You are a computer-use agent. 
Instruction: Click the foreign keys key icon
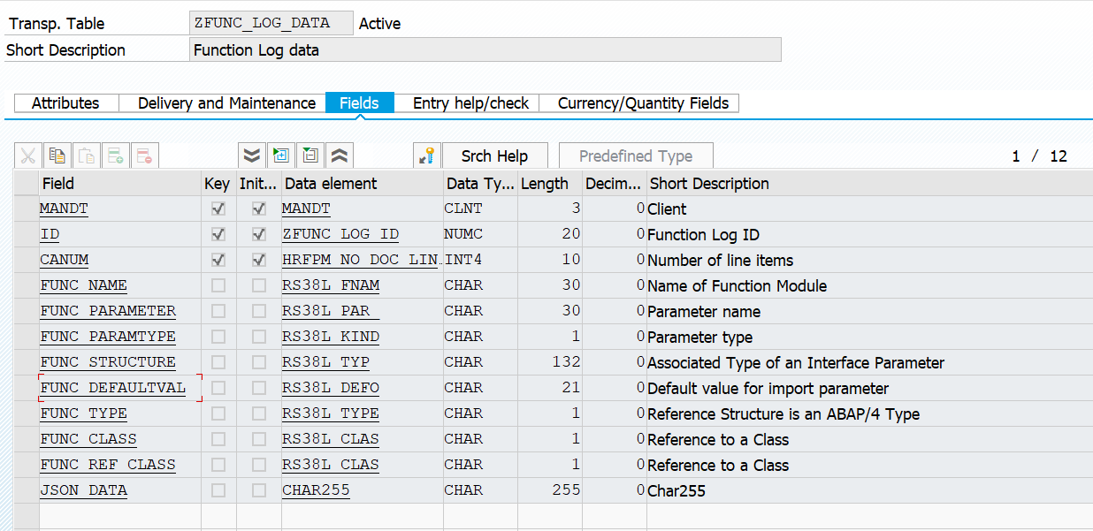point(427,156)
